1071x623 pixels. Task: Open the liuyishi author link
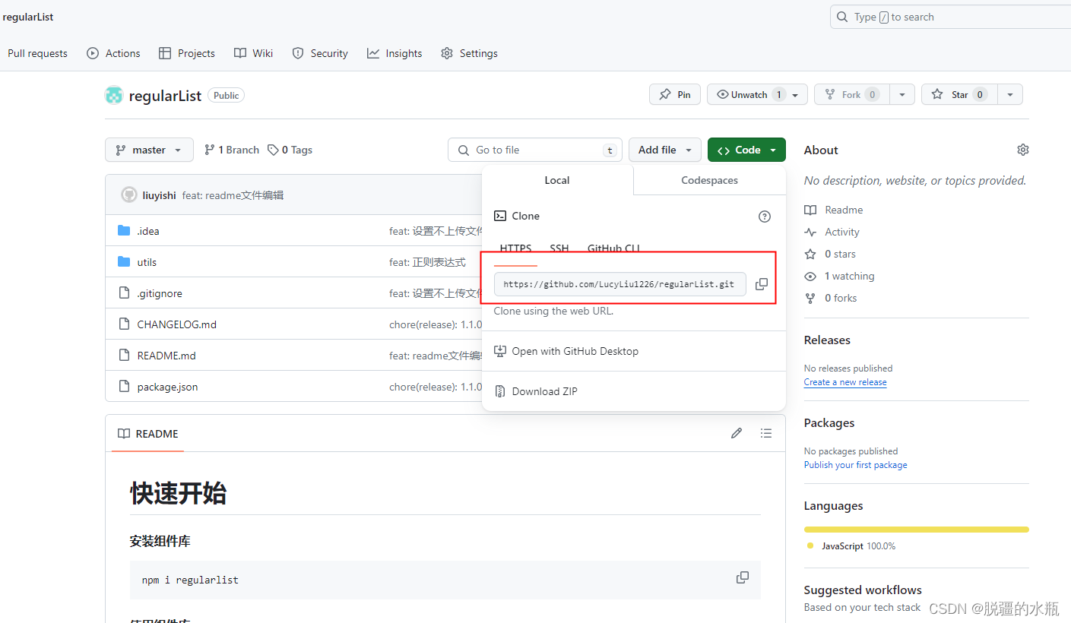click(159, 195)
